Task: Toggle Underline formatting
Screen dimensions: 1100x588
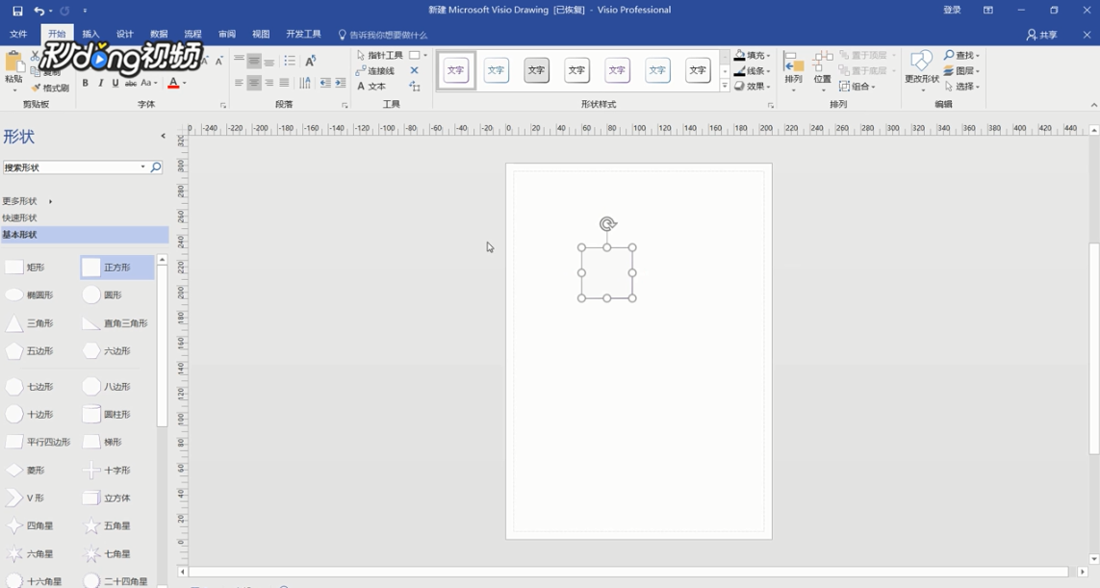Action: tap(115, 83)
